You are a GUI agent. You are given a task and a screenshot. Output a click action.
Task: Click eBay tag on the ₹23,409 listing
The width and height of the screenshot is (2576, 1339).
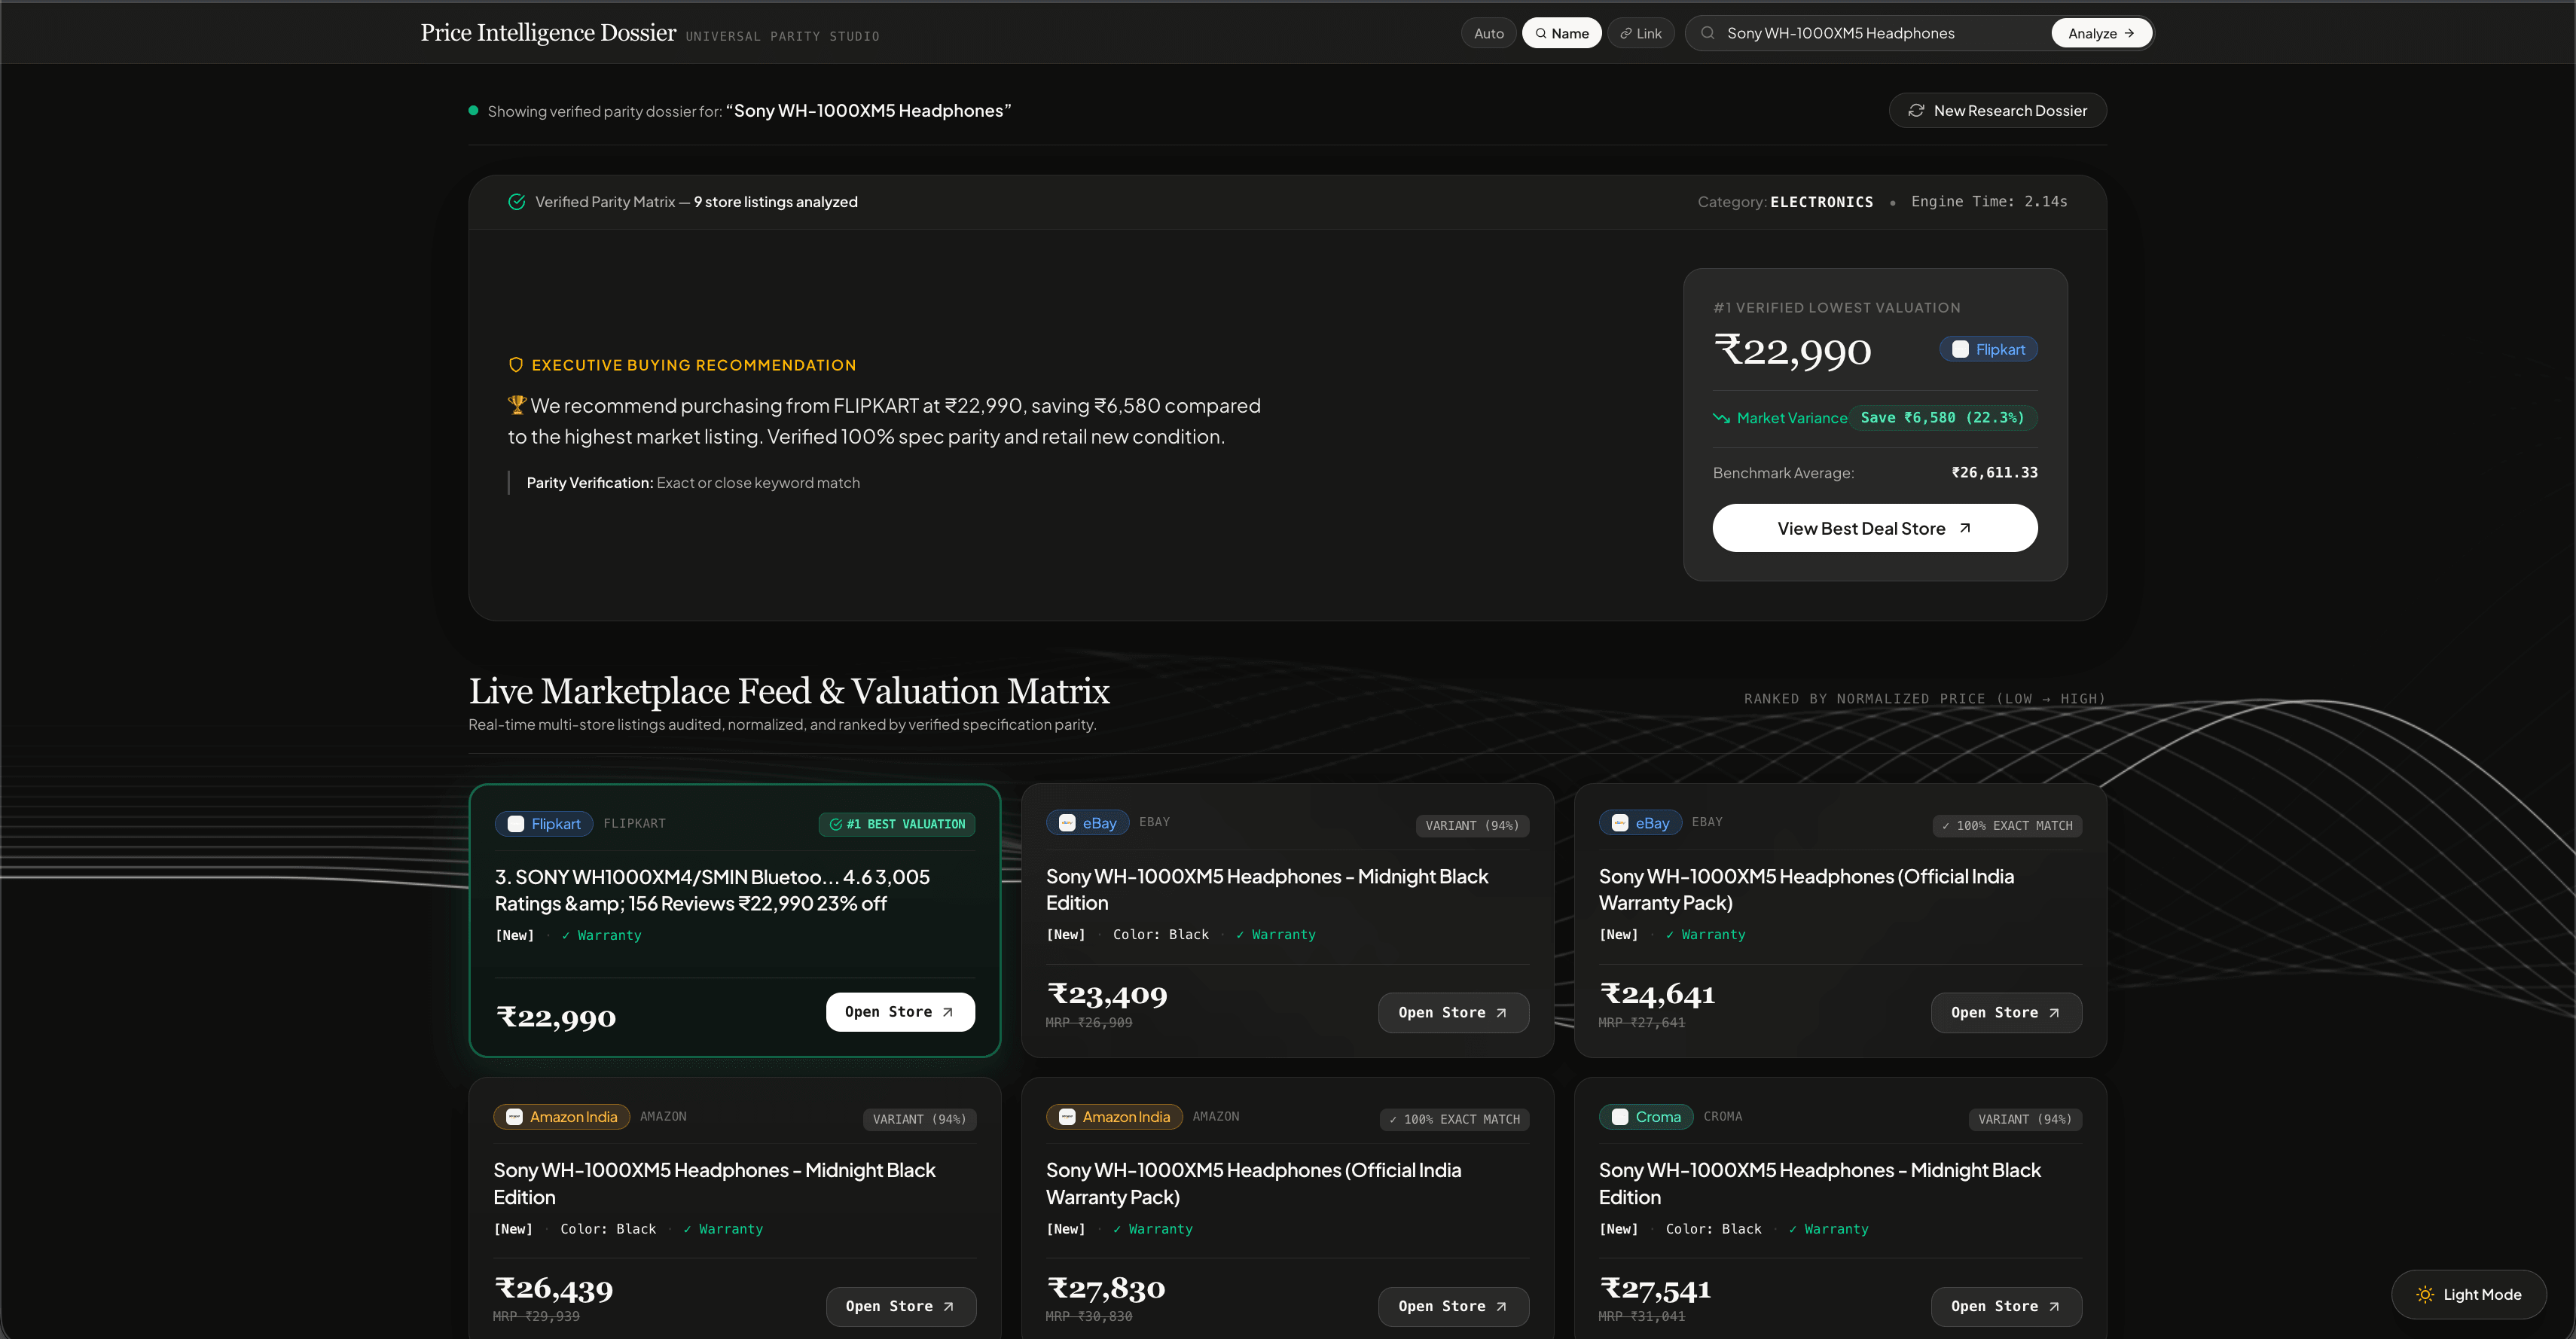click(x=1087, y=822)
